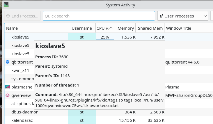
Task: Select the kalendarac process row
Action: 20,120
